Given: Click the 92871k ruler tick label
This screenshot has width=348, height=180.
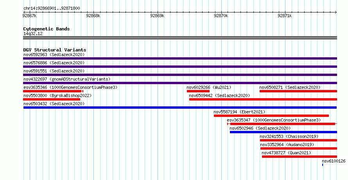Looking at the screenshot, I should point(285,16).
